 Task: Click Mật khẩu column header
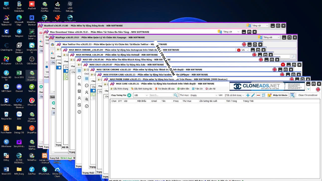pyautogui.click(x=141, y=101)
